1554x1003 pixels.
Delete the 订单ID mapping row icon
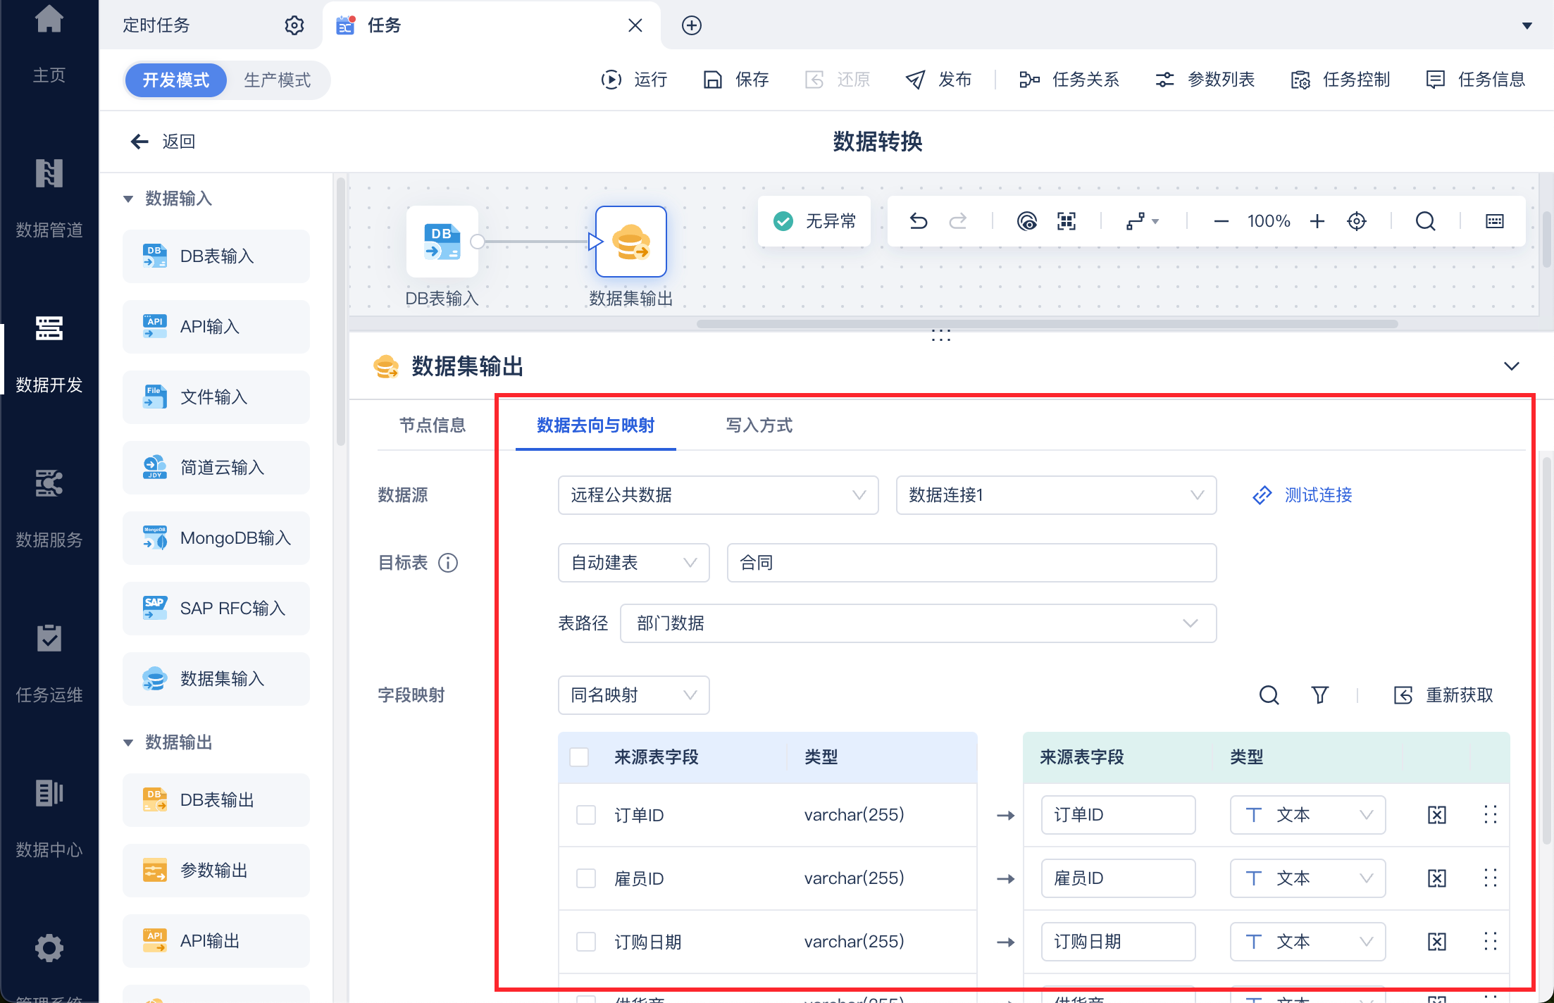click(x=1436, y=815)
